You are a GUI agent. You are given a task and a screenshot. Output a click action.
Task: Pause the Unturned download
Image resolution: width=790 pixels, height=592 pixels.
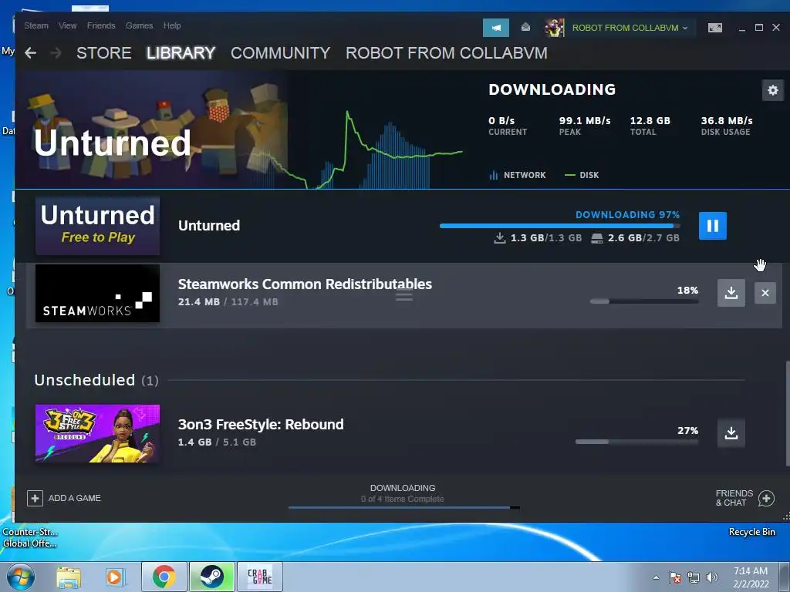pos(712,226)
